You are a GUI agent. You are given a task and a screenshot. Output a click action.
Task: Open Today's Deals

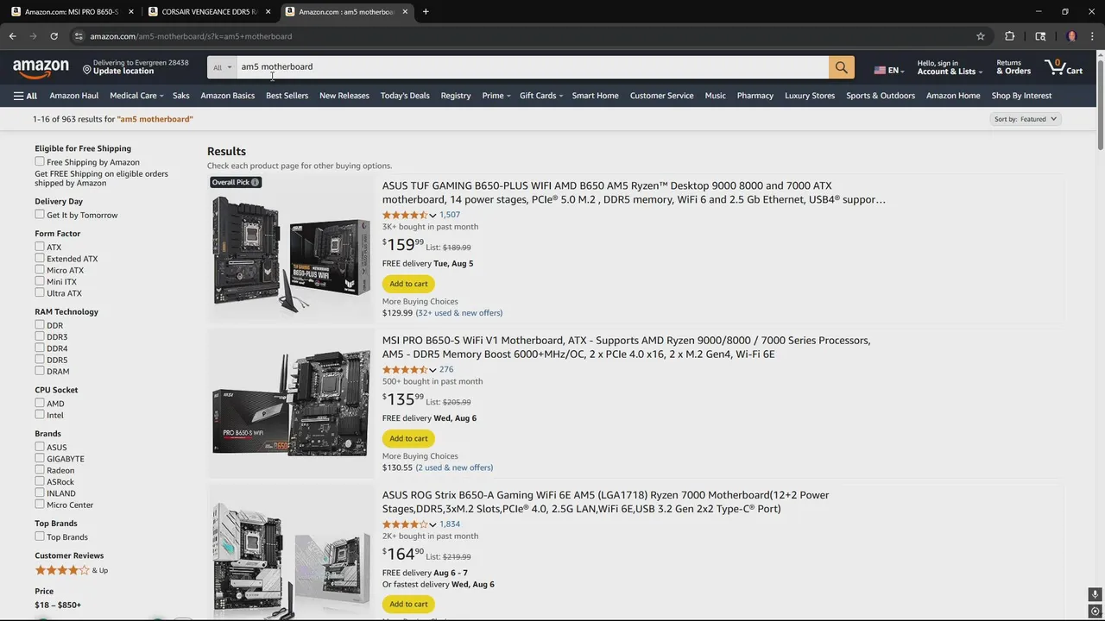tap(405, 96)
